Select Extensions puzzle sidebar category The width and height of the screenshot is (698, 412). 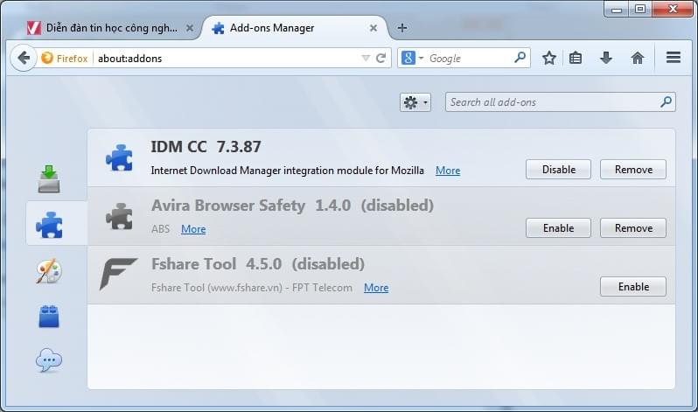49,225
